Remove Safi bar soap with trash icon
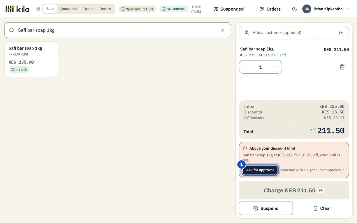 tap(342, 67)
